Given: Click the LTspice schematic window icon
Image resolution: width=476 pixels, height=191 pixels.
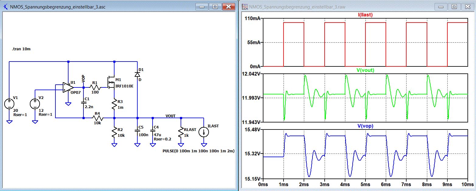Looking at the screenshot, I should click(x=5, y=6).
